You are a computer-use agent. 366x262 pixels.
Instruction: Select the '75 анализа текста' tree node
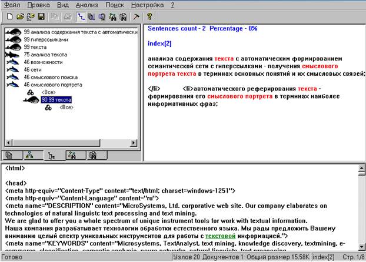45,54
